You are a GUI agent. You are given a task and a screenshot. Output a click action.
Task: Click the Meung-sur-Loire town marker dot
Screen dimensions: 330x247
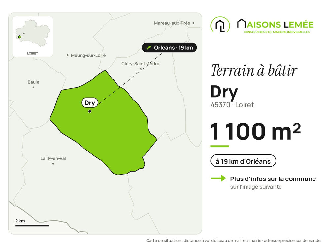pos(68,55)
